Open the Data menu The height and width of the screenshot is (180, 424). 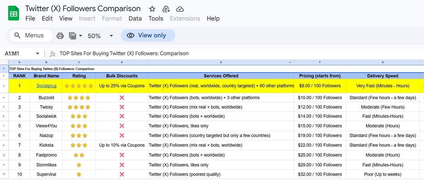(x=135, y=18)
